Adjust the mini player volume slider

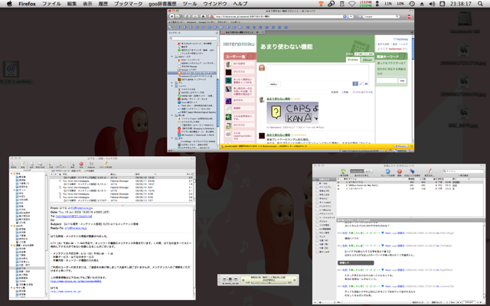tap(230, 283)
